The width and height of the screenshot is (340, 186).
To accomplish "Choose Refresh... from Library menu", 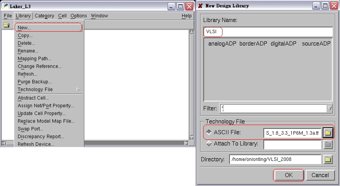I will coord(49,74).
